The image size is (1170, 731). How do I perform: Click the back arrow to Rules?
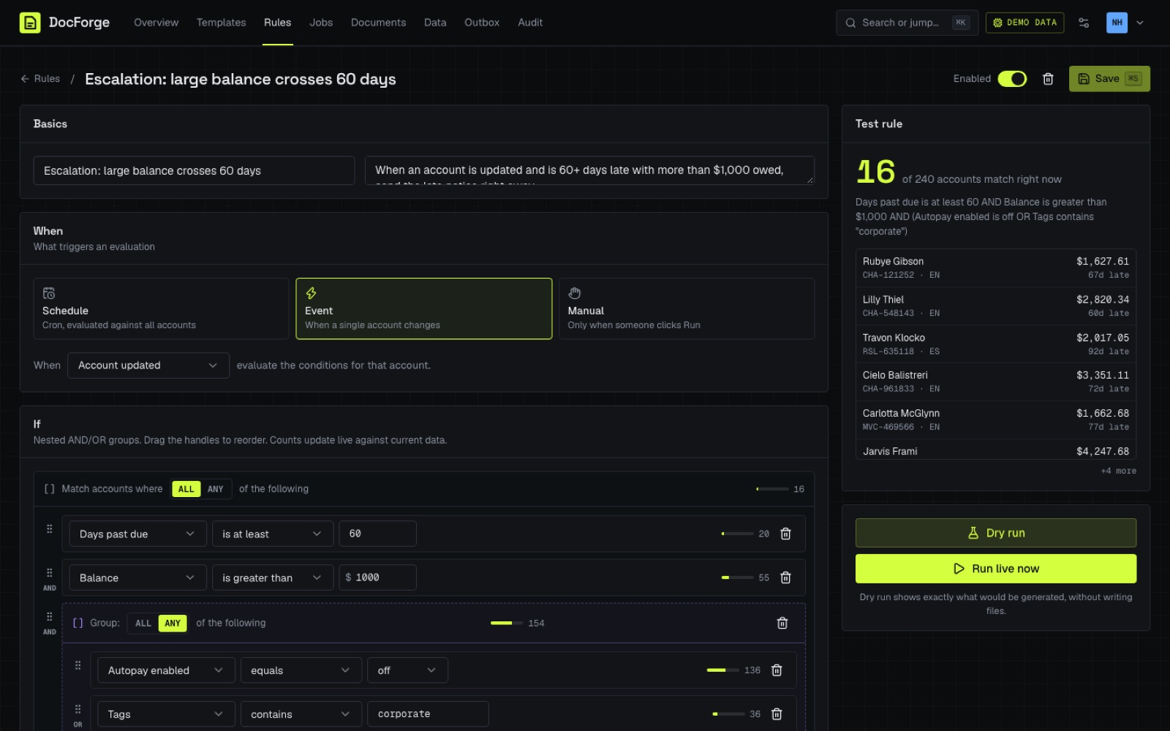(25, 79)
